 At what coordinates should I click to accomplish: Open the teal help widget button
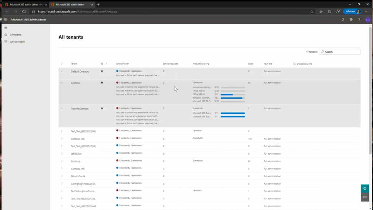click(x=365, y=188)
